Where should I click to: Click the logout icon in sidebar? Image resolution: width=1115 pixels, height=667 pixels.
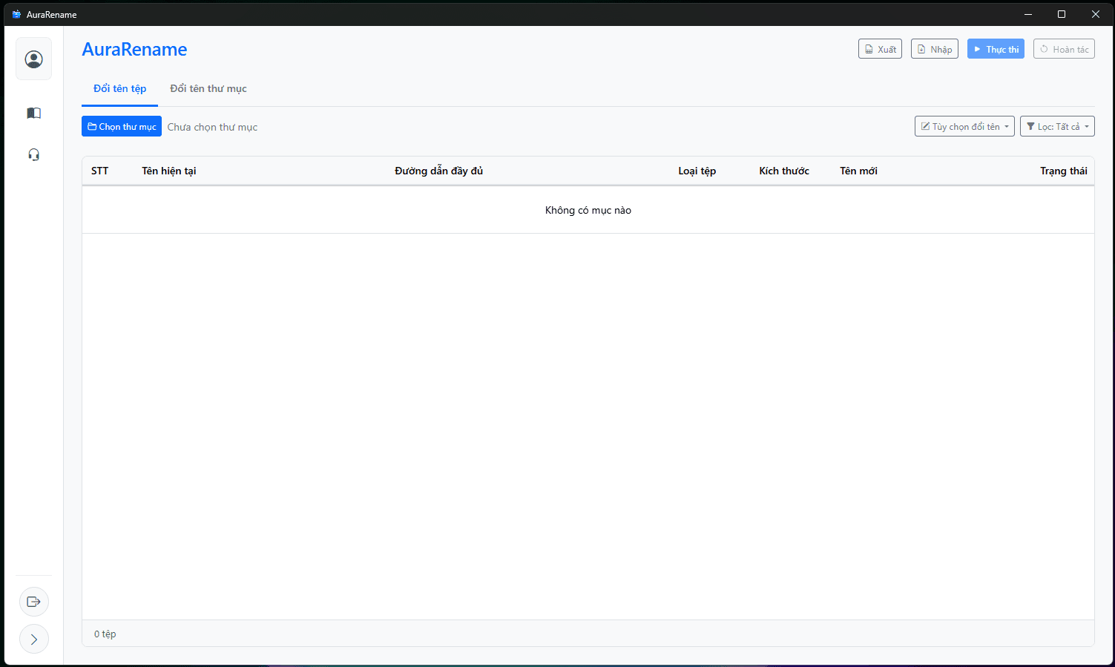(x=34, y=602)
